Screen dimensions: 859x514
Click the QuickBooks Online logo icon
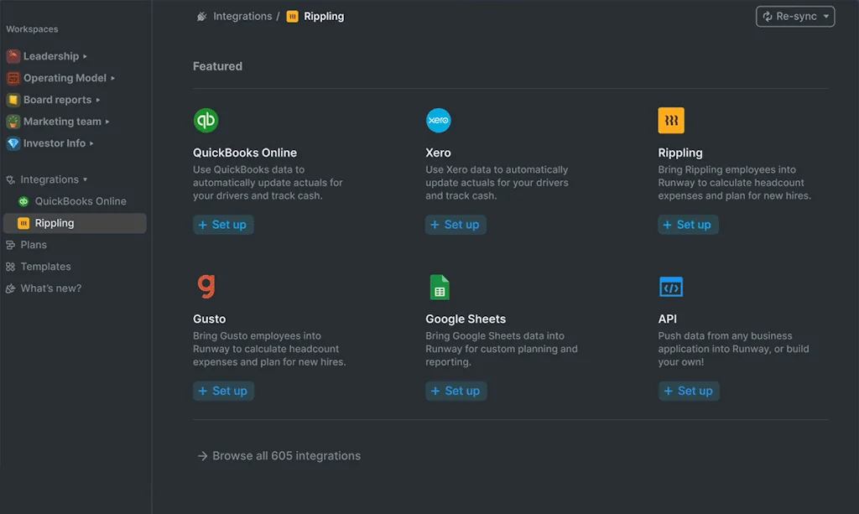(206, 121)
